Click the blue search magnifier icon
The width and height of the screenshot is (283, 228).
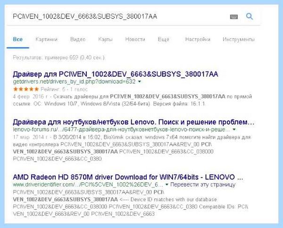click(250, 16)
